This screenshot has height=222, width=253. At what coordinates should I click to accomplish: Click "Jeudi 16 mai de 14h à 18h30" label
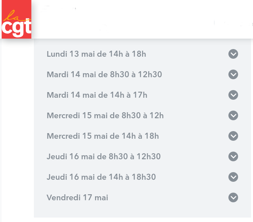101,177
